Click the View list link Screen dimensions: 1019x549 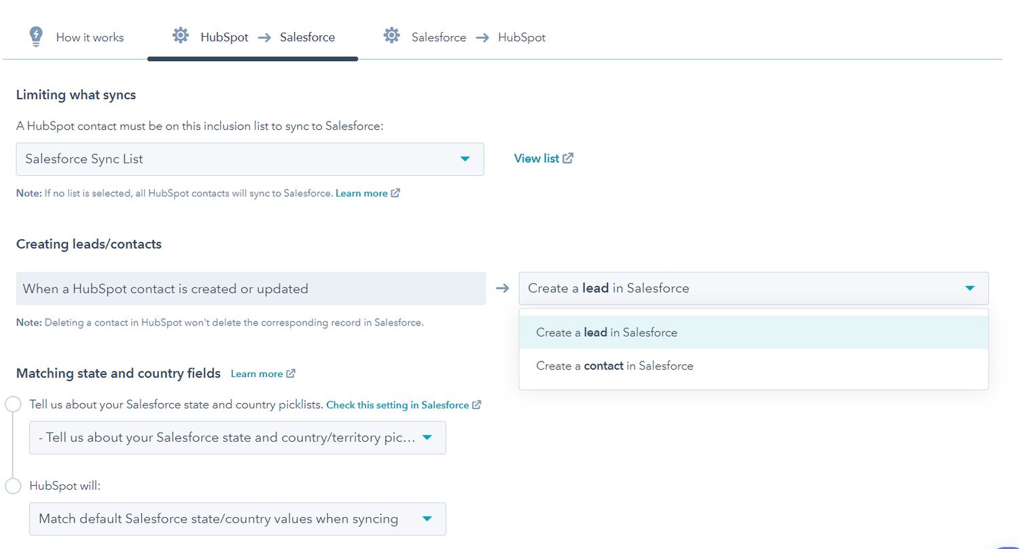[536, 158]
